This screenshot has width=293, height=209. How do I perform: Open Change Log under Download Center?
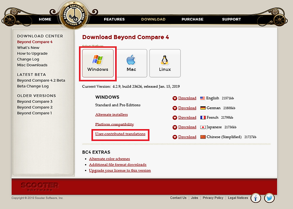[28, 59]
